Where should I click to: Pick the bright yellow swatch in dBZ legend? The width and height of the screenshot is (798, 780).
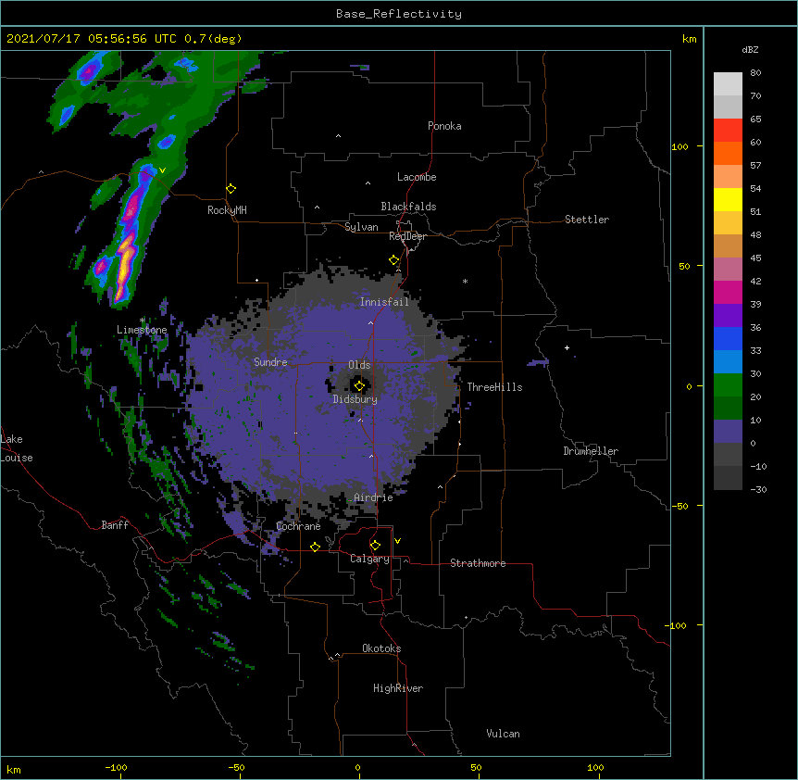coord(728,199)
